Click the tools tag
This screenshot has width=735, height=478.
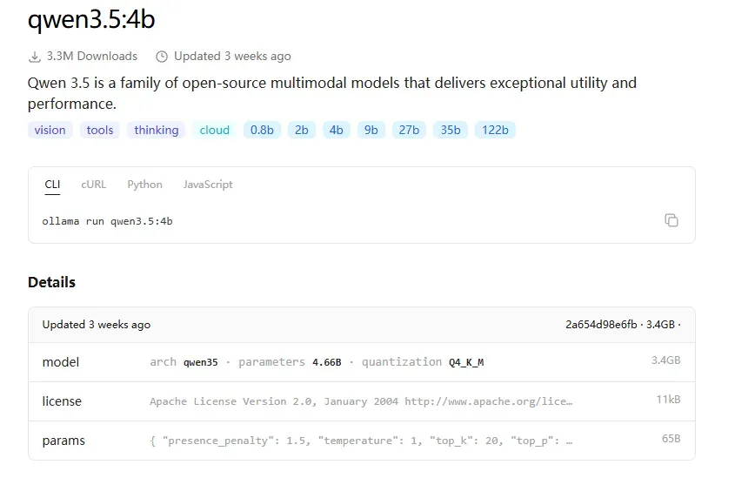100,131
